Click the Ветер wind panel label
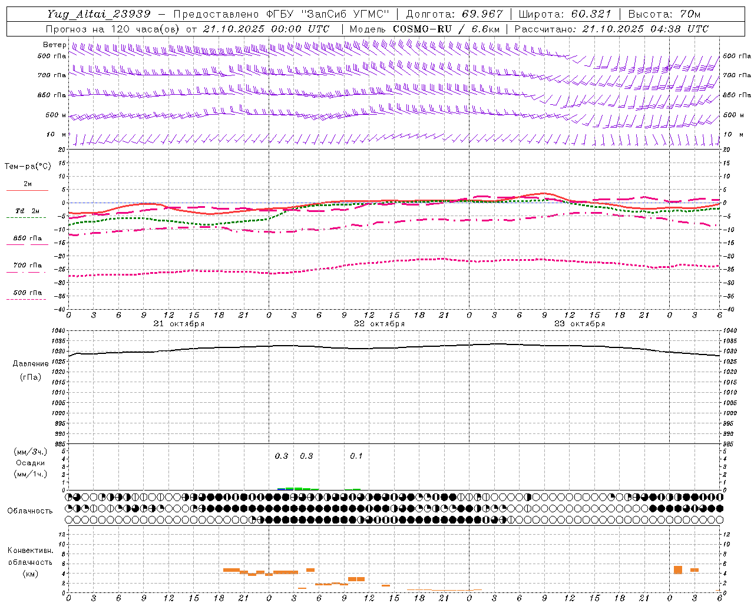Image resolution: width=754 pixels, height=603 pixels. [54, 45]
